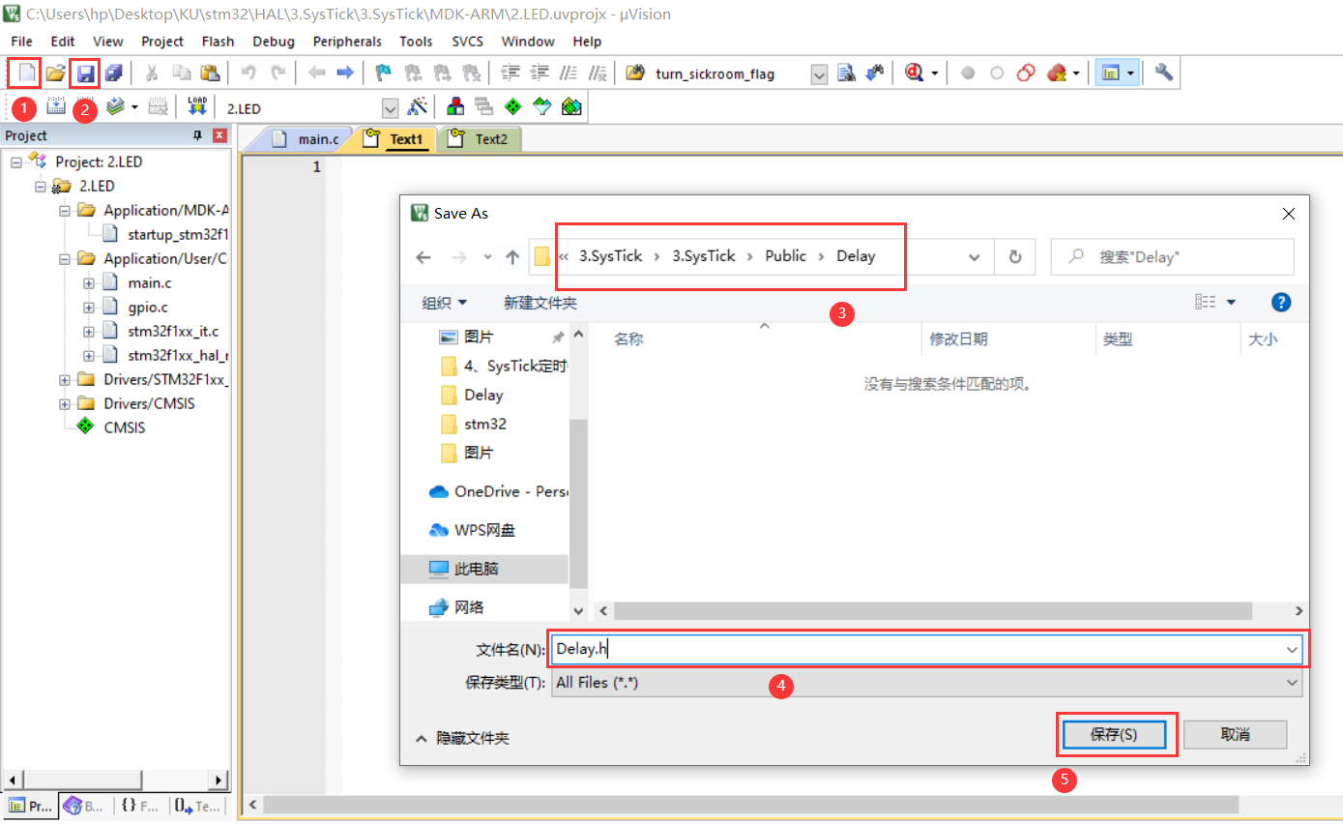Click the Undo arrow icon

(x=248, y=73)
